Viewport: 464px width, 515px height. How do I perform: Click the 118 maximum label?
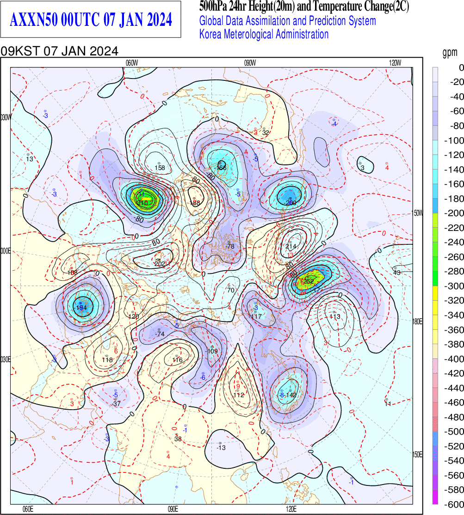pos(107,360)
